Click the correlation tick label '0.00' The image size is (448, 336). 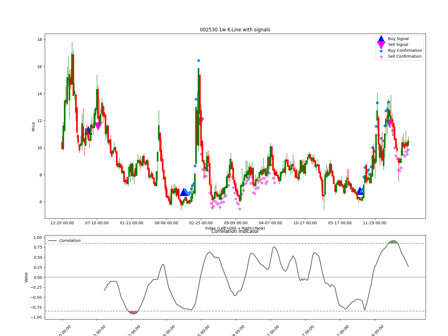click(x=38, y=277)
